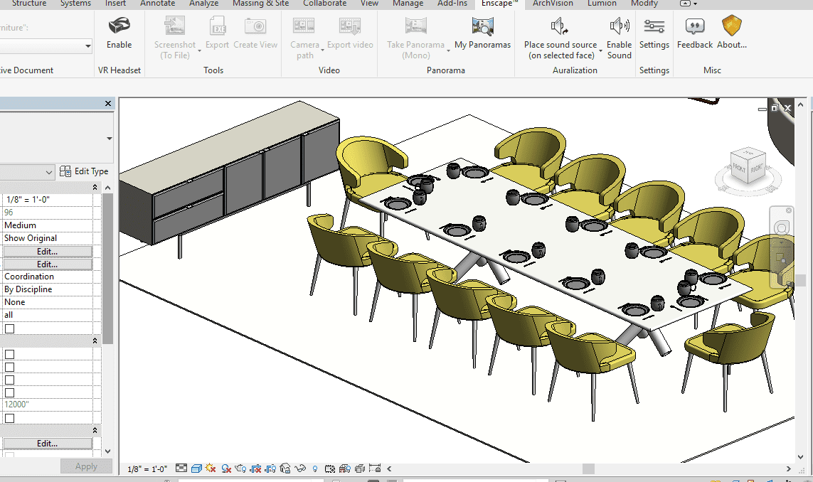Screen dimensions: 813x482
Task: Expand the Place sound source dropdown arrow
Action: [600, 50]
